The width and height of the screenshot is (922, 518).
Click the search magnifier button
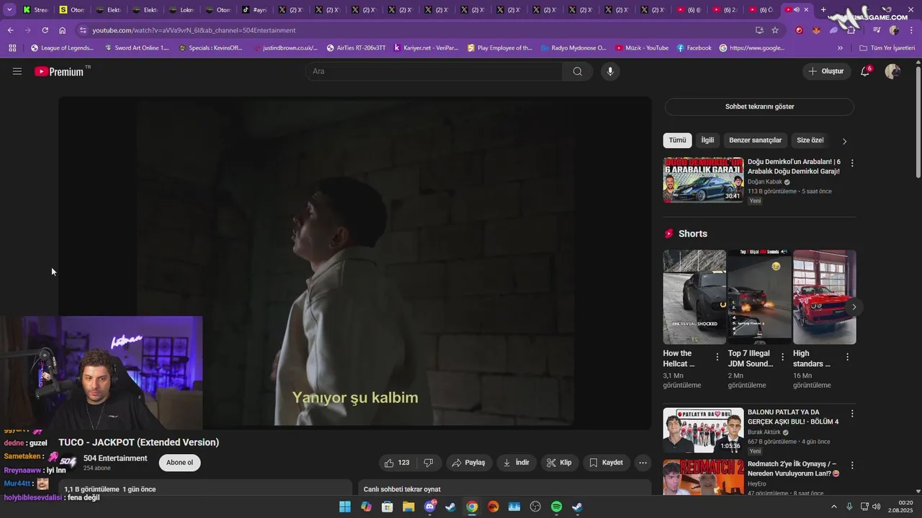click(578, 71)
